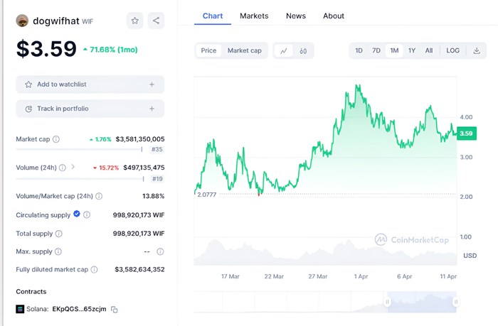Expand Track in portfolio plus
Screen dimensions: 498x326
152,109
